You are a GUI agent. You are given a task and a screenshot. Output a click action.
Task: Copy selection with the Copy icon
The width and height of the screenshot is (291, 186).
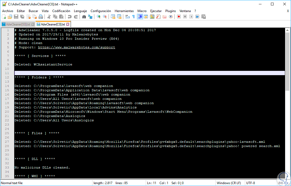pos(55,17)
